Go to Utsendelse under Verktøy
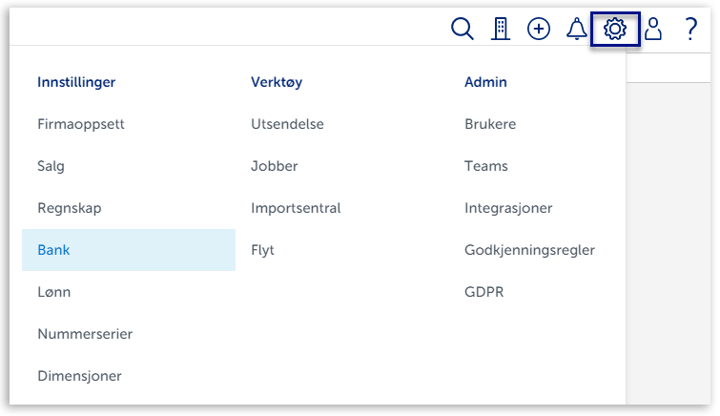720x416 pixels. [x=287, y=124]
